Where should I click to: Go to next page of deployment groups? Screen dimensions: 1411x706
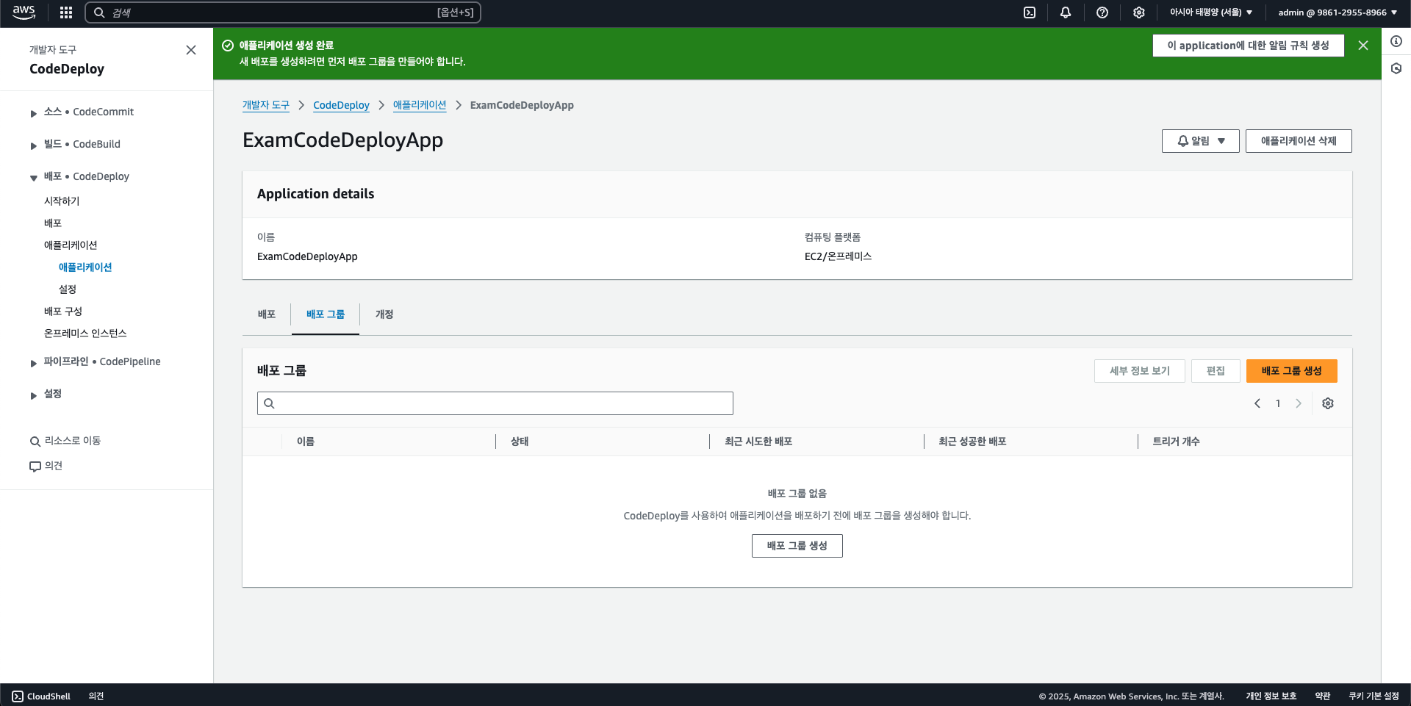point(1299,403)
